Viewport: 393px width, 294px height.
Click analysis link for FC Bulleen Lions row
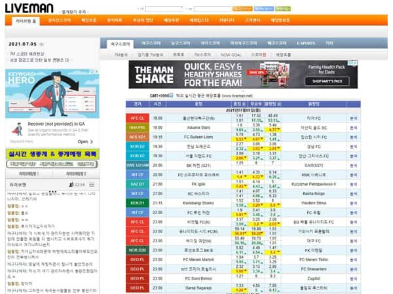[x=354, y=138]
